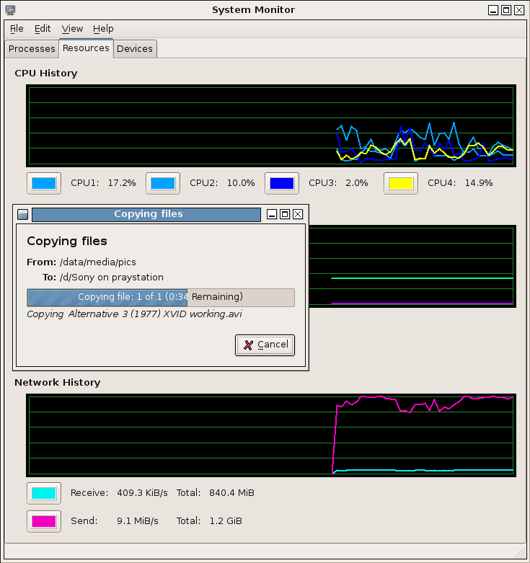The image size is (530, 563).
Task: Minimize the System Monitor window
Action: pos(493,10)
